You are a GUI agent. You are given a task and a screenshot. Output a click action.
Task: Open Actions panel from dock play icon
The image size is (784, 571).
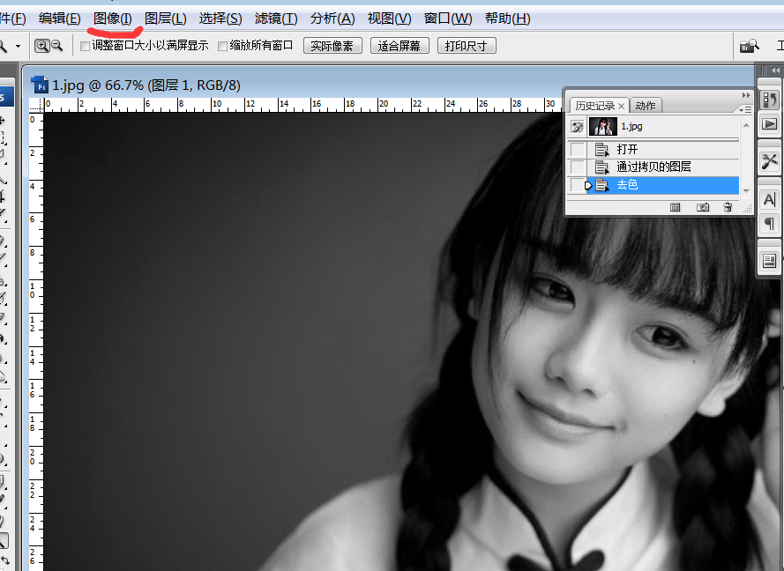point(770,123)
